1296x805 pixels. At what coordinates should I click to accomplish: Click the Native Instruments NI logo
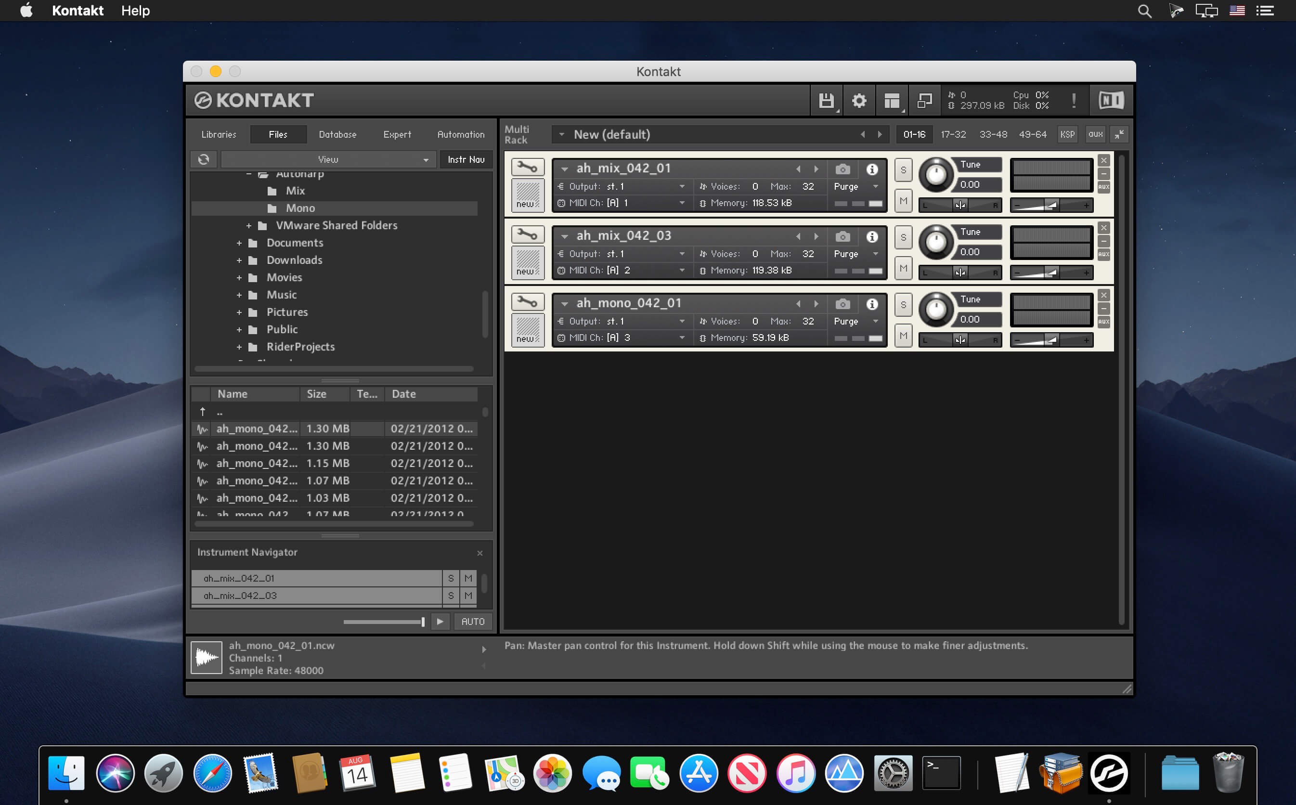[1111, 100]
